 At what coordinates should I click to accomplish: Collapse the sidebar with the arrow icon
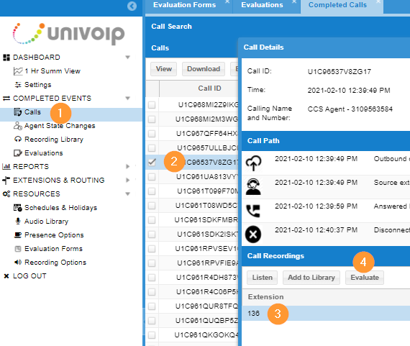tap(132, 6)
